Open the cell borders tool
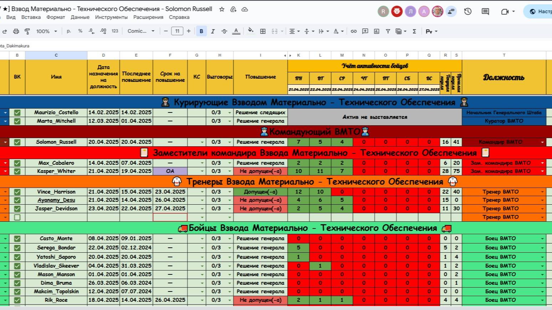 263,31
